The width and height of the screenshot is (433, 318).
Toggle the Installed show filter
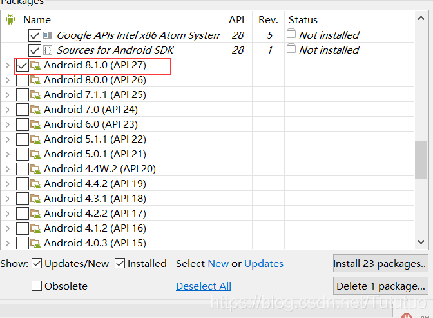[120, 264]
